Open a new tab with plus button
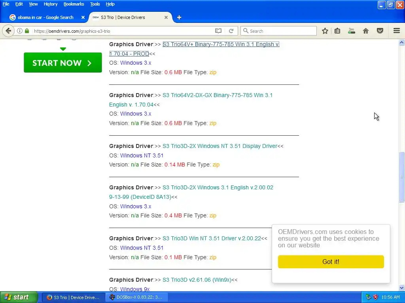 point(179,17)
